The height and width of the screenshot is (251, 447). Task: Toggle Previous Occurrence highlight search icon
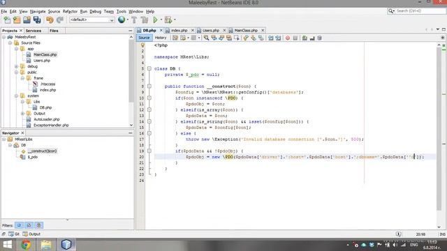(214, 38)
